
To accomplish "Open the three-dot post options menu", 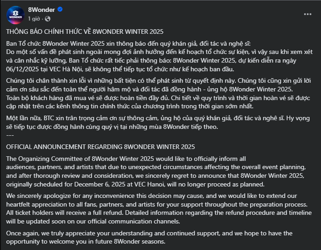I will tap(307, 14).
